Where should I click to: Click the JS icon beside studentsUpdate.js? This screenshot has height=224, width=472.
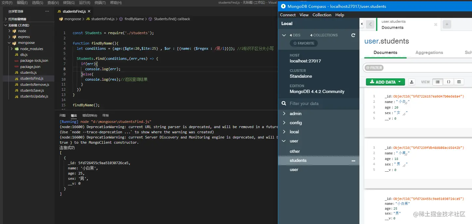[x=17, y=97]
